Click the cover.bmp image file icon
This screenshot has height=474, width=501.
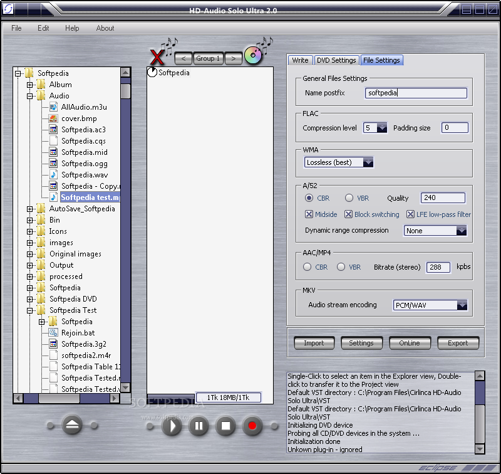pos(53,118)
